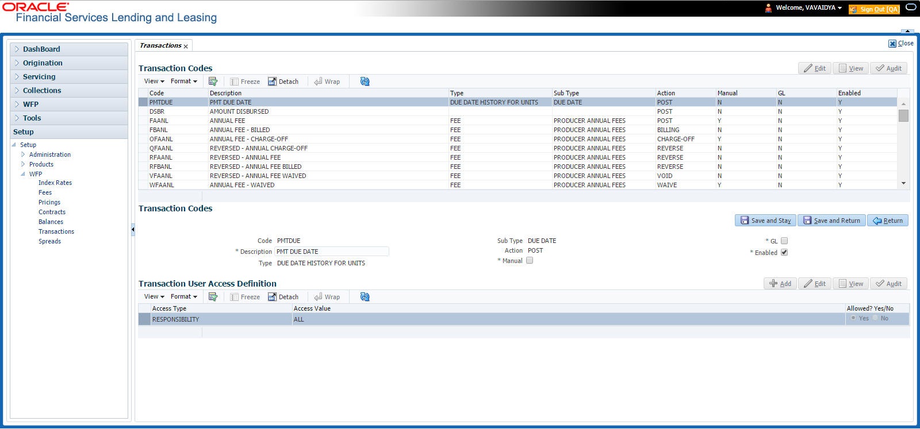This screenshot has width=920, height=429.
Task: Open Spreads in the navigation tree
Action: click(49, 241)
